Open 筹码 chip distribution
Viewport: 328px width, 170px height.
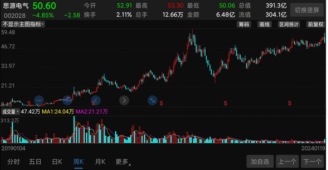(x=244, y=24)
